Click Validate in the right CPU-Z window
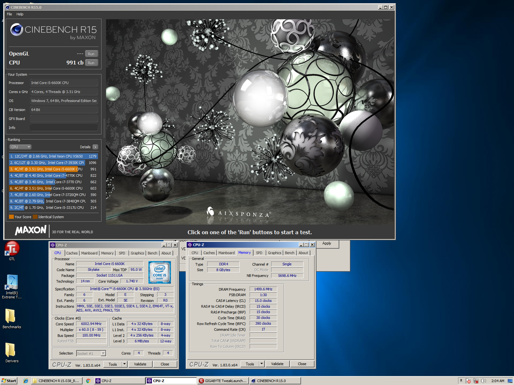 pos(277,364)
